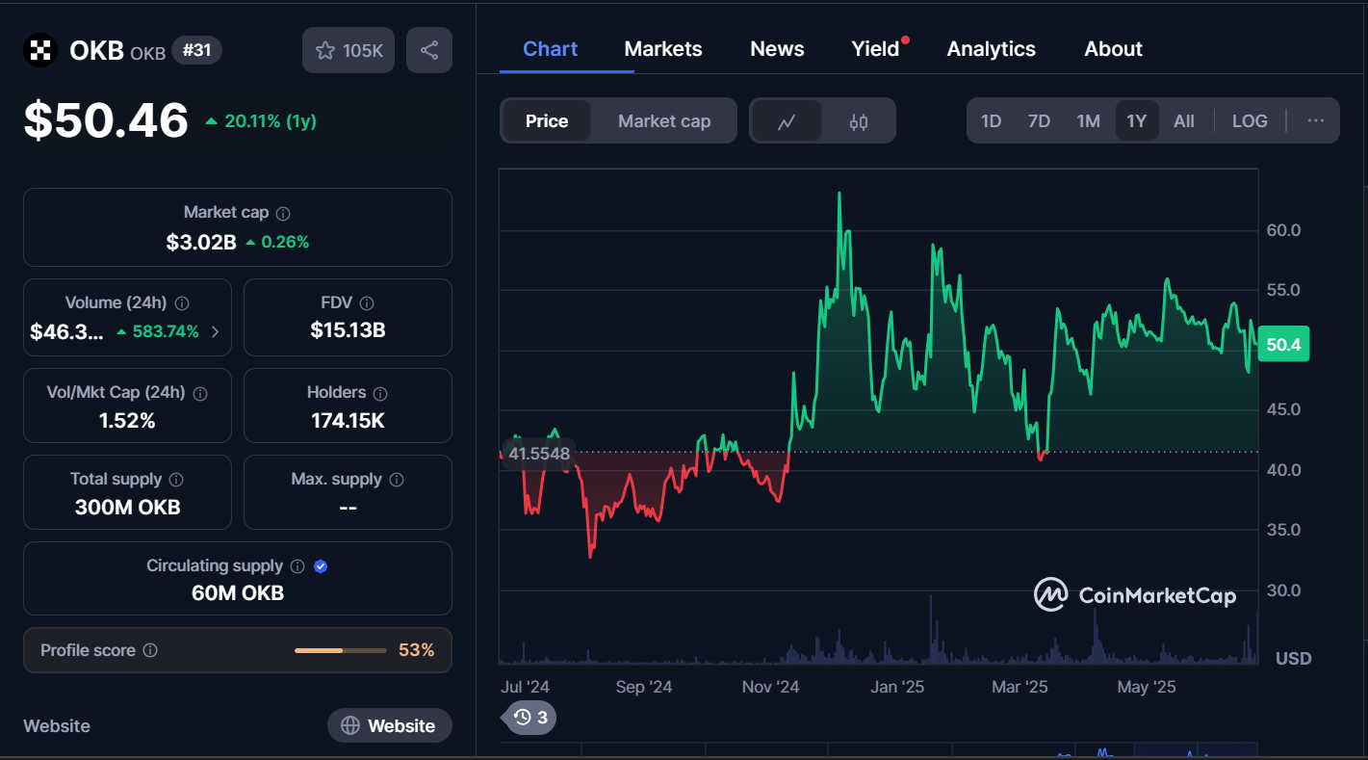Open Circulating supply info icon
The width and height of the screenshot is (1368, 760).
(x=297, y=566)
